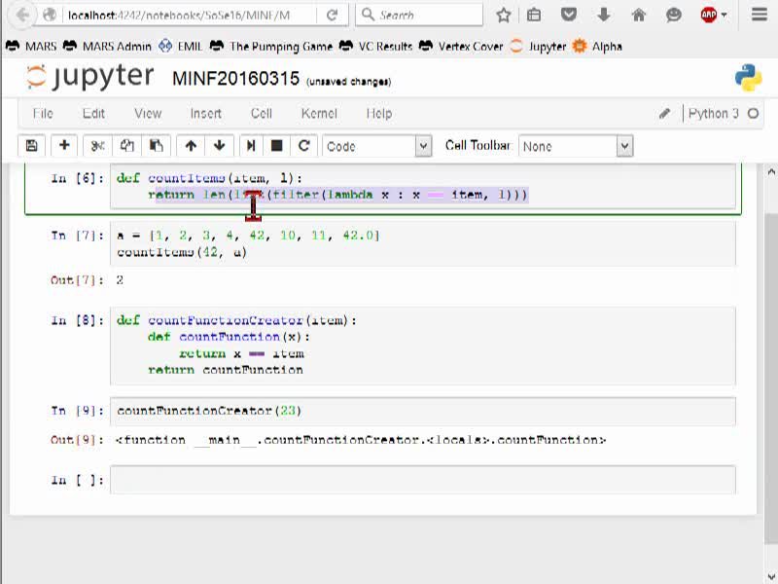Click the empty input cell at bottom
The height and width of the screenshot is (584, 778).
(423, 480)
